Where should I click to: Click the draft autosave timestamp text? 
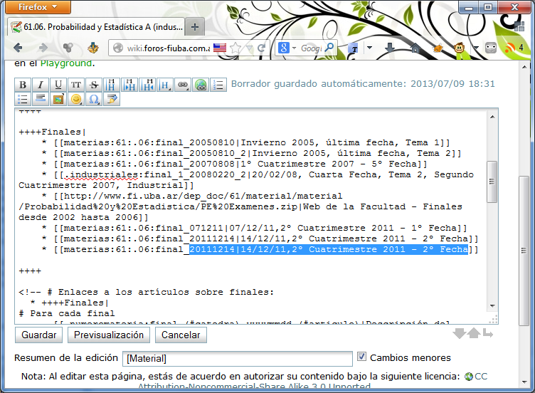[363, 83]
